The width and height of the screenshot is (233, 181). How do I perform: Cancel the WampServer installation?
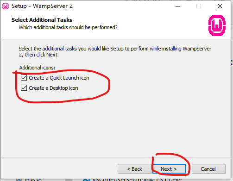[x=208, y=169]
